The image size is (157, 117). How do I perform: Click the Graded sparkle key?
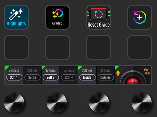[57, 17]
